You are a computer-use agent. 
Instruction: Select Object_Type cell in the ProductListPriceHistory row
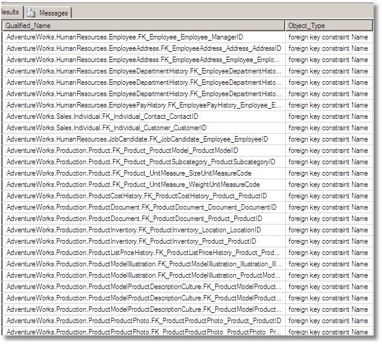[x=329, y=253]
